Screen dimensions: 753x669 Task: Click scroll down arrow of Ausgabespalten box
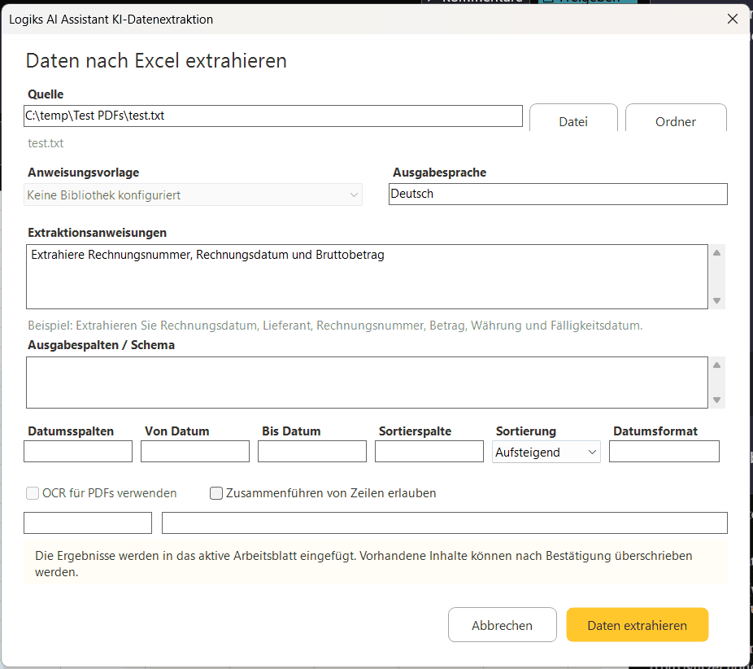(717, 400)
